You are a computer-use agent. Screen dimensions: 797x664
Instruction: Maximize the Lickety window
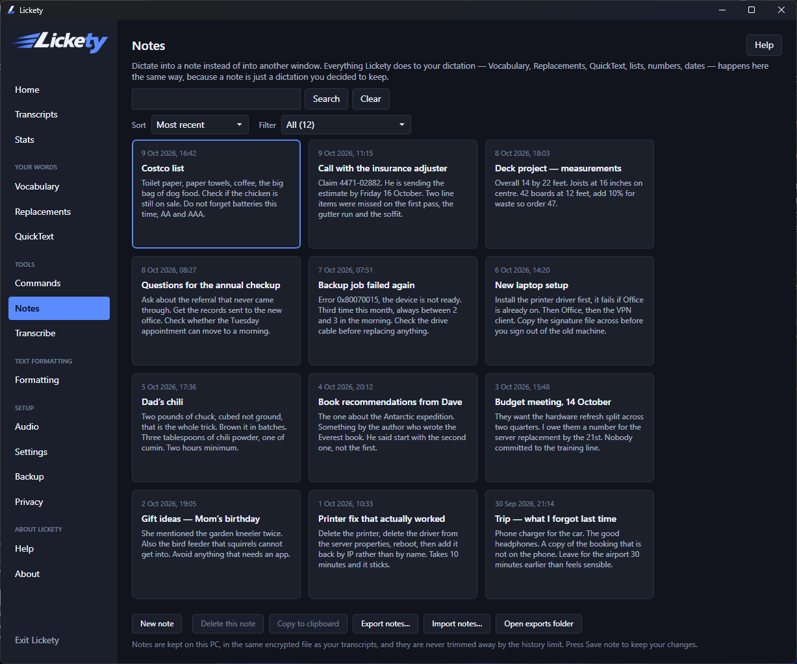752,10
